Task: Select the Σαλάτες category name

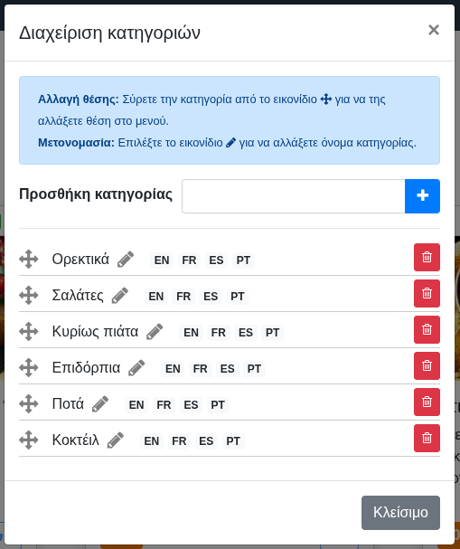Action: [x=78, y=295]
